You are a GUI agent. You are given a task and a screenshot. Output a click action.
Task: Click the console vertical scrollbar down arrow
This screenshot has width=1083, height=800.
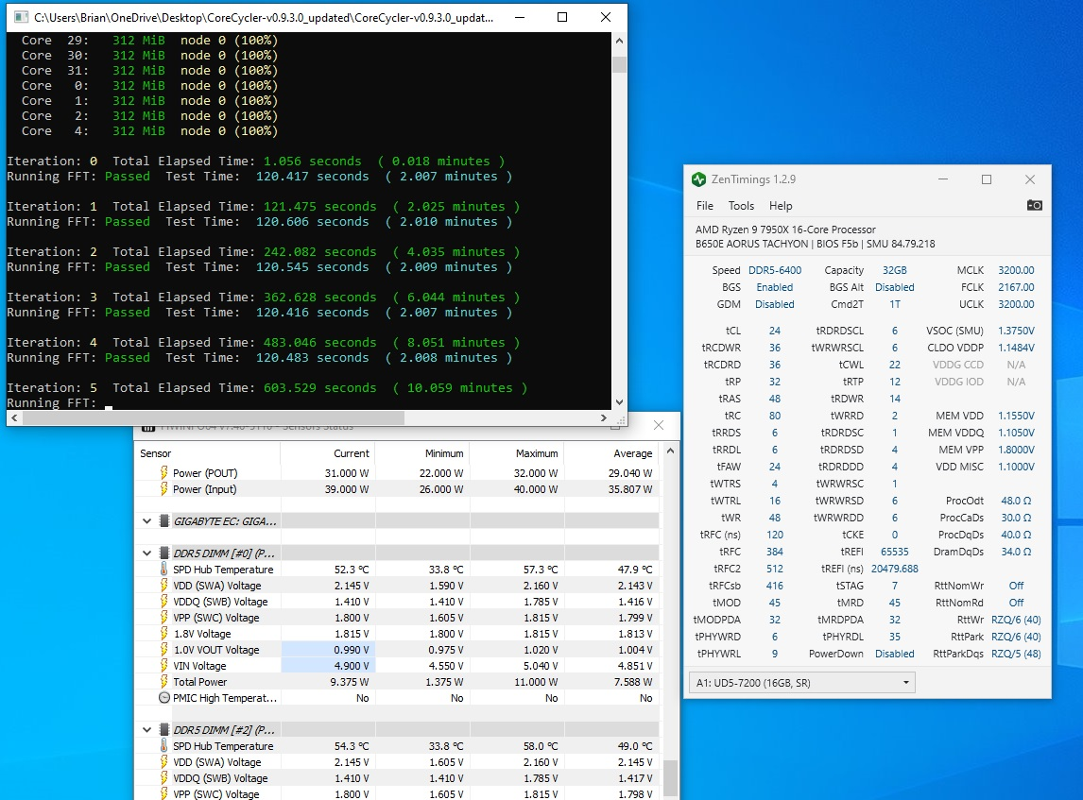pos(619,401)
